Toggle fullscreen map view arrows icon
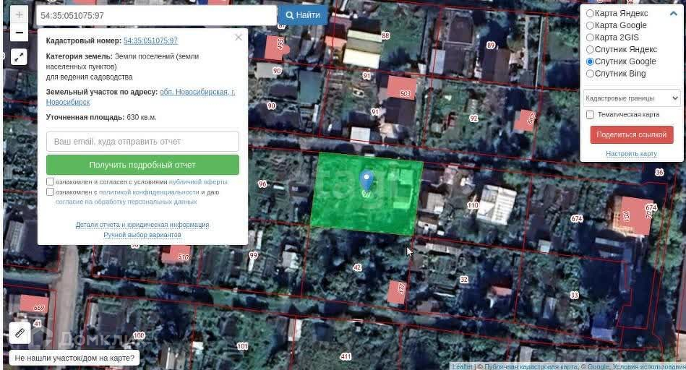The height and width of the screenshot is (370, 686). [19, 57]
